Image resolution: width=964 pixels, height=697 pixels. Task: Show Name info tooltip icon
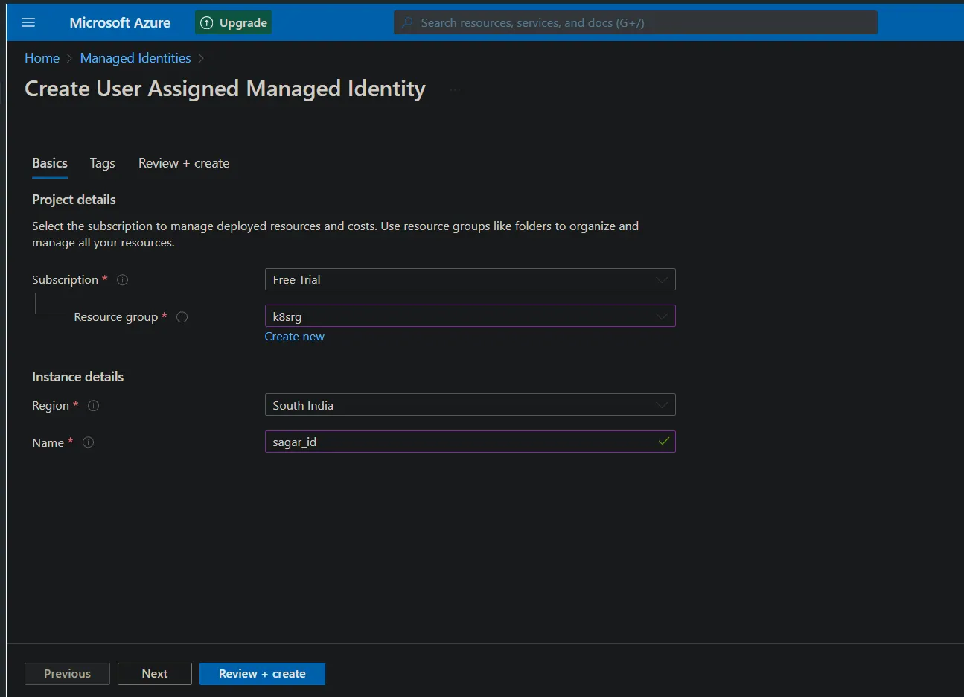point(88,442)
